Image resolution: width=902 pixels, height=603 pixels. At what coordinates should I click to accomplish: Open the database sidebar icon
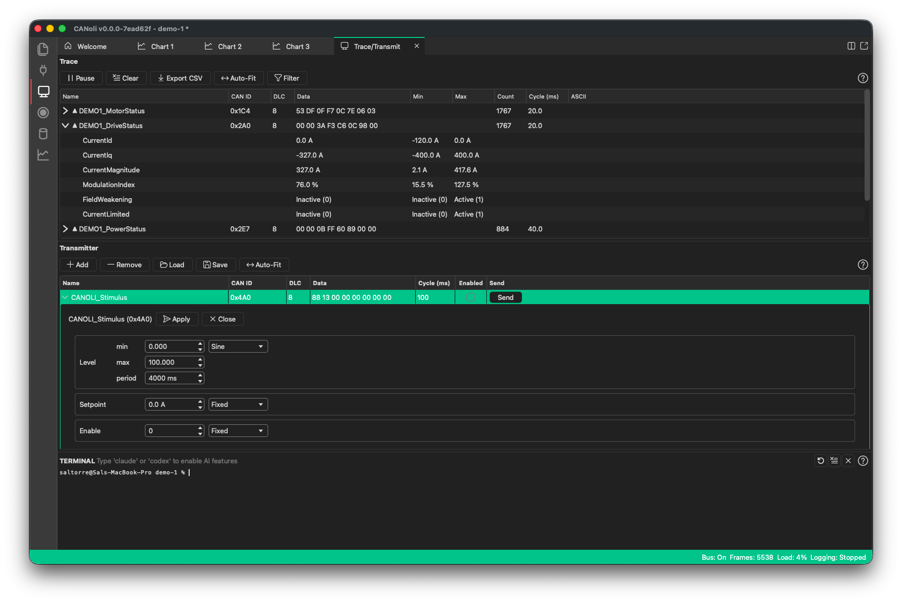43,134
